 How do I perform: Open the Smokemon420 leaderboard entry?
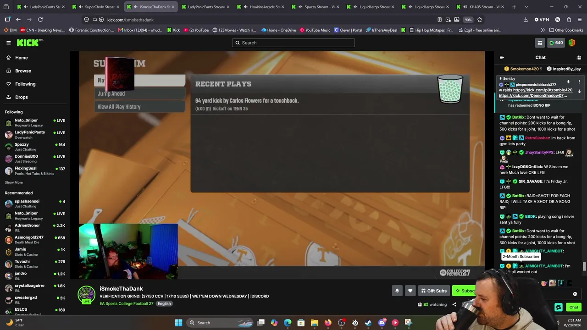523,69
